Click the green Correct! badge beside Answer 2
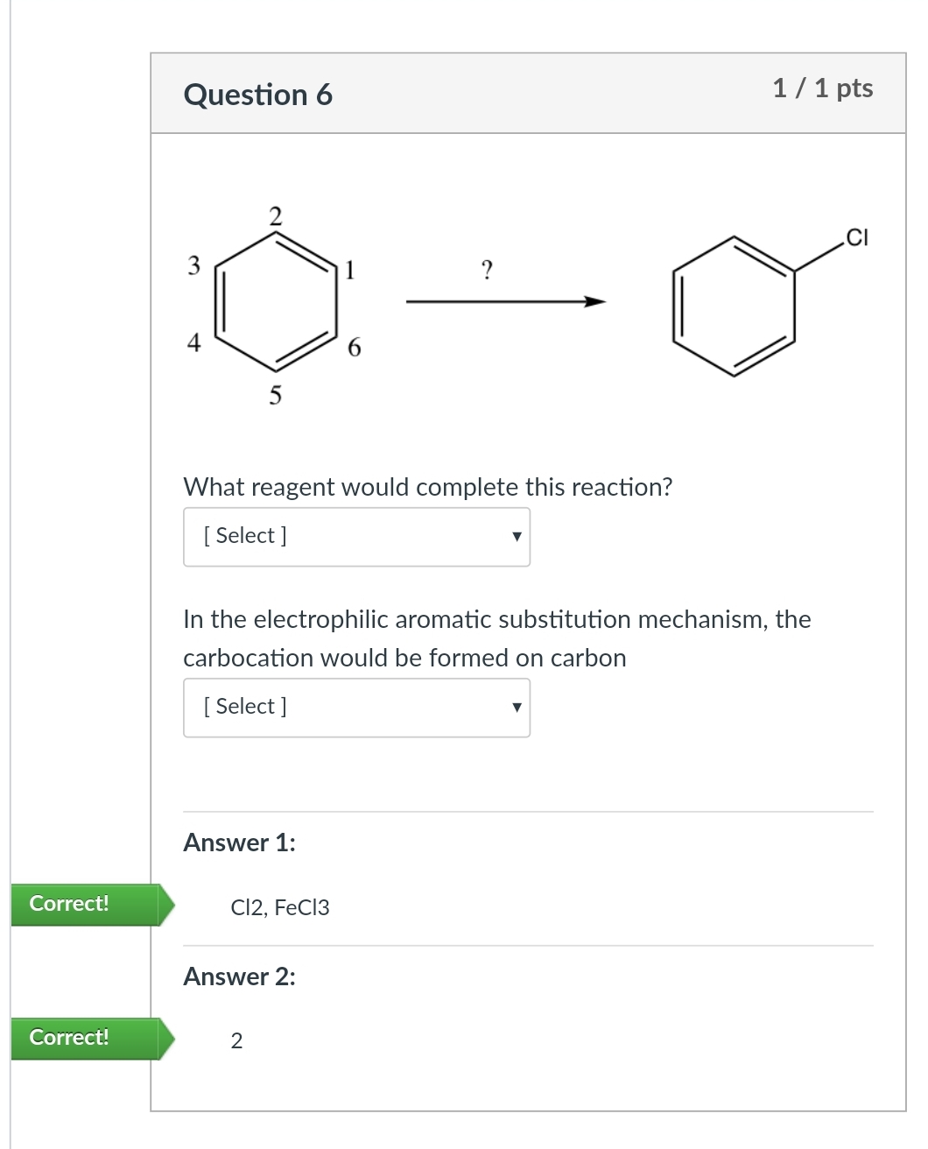 [x=70, y=1038]
